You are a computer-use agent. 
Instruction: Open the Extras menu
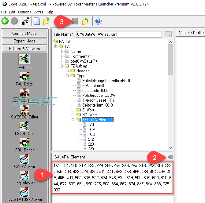(38, 12)
